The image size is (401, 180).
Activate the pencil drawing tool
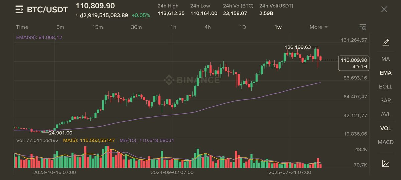386,42
